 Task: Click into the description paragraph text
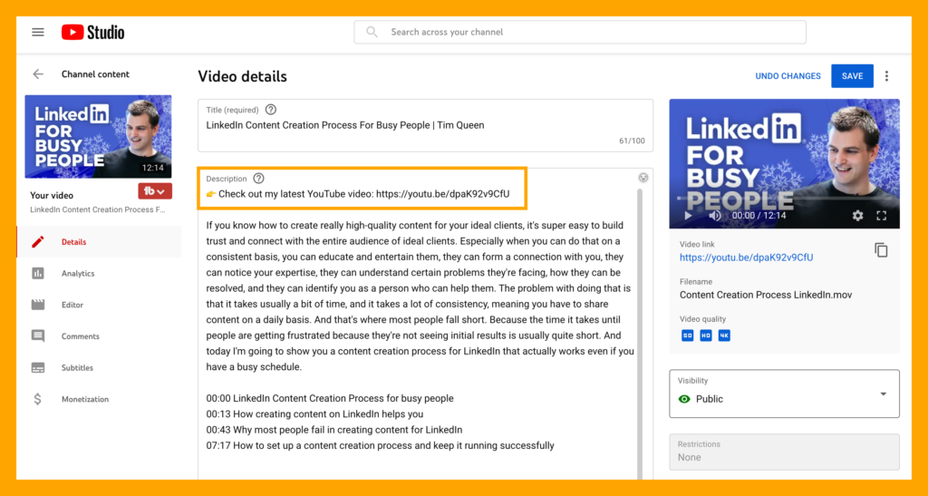pyautogui.click(x=420, y=296)
